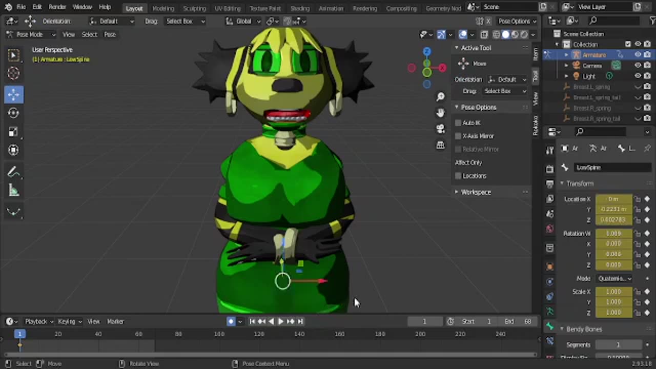
Task: Switch perspective/orthographic grid icon
Action: (x=440, y=145)
